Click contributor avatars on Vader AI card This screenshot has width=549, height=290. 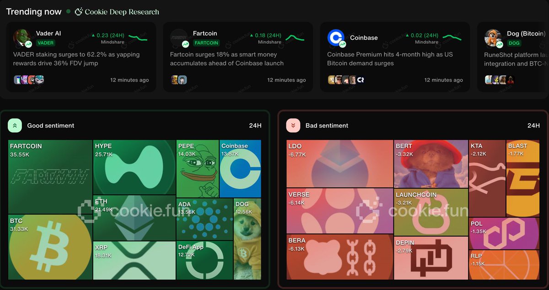(29, 80)
